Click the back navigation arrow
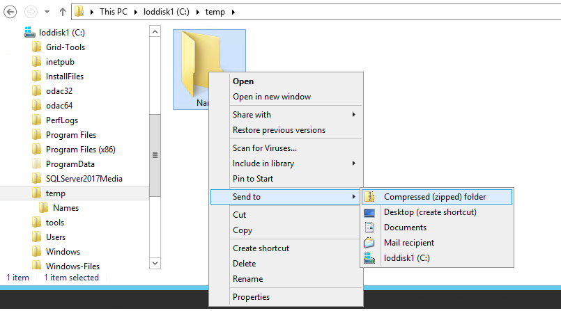561x311 pixels. [x=10, y=12]
